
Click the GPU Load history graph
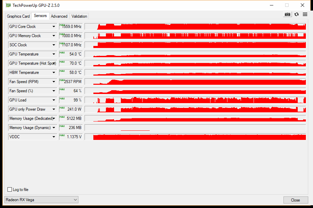pos(195,100)
